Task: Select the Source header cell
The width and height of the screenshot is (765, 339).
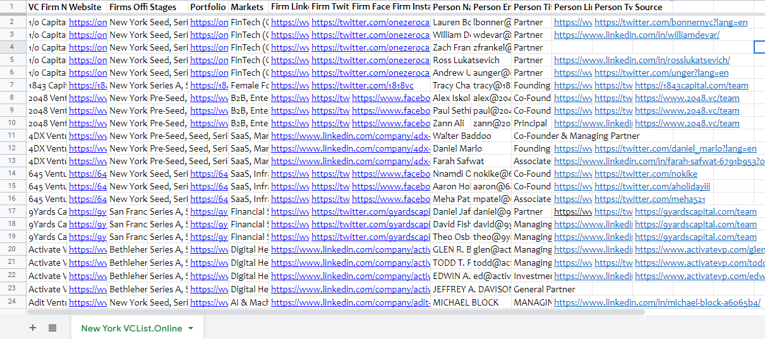Action: pos(653,7)
